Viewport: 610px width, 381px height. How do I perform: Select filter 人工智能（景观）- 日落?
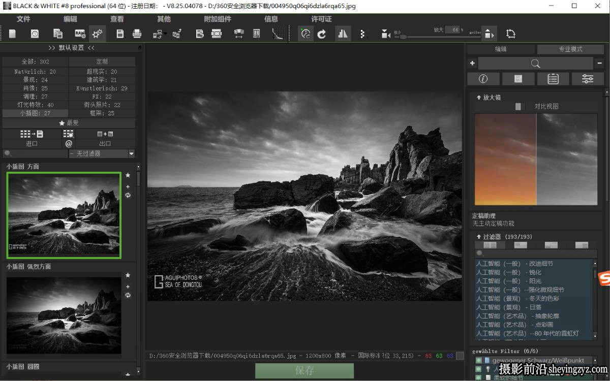tap(509, 307)
